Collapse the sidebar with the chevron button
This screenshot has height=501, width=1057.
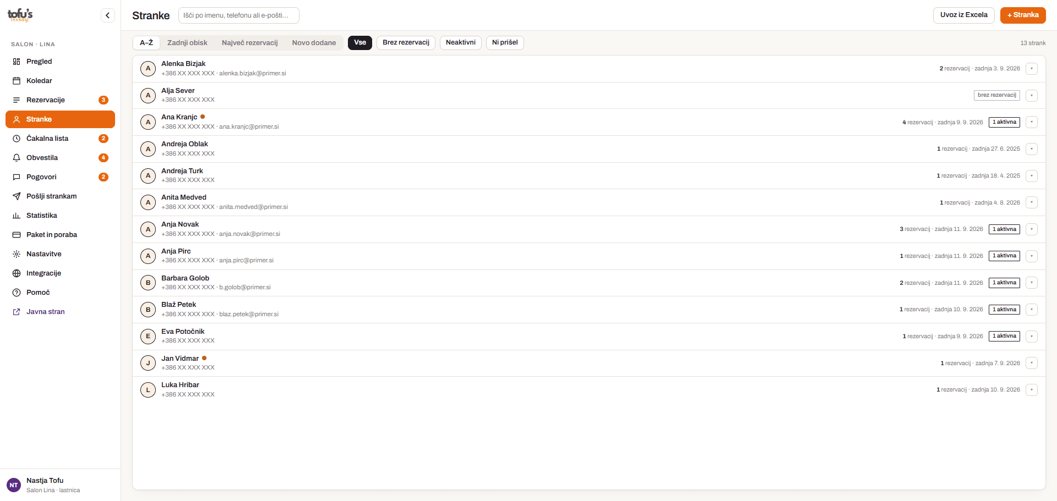108,15
